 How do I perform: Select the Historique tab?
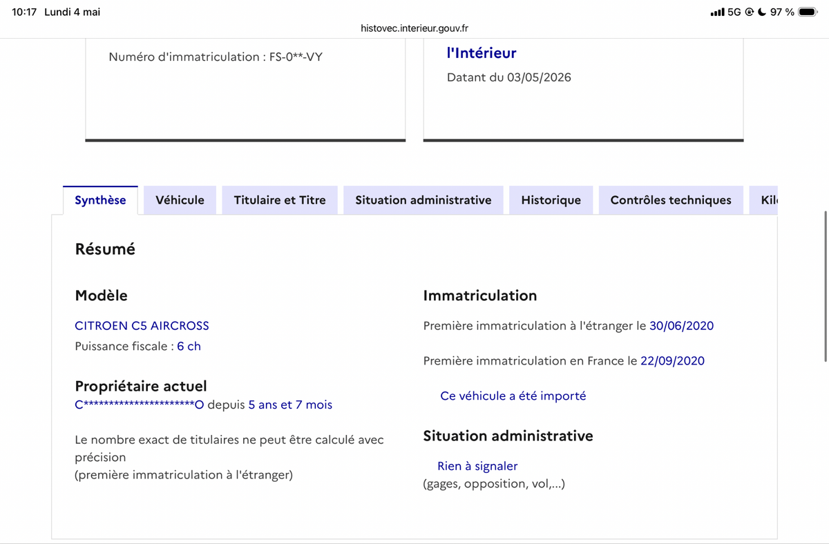pos(551,200)
